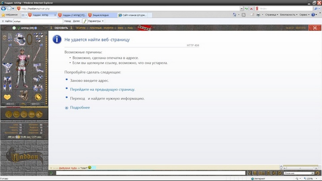The image size is (322, 181).
Task: Select the leg armor equipment slot
Action: 7,83
